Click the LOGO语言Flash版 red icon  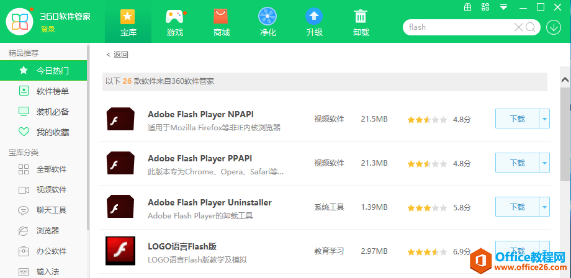pyautogui.click(x=120, y=251)
